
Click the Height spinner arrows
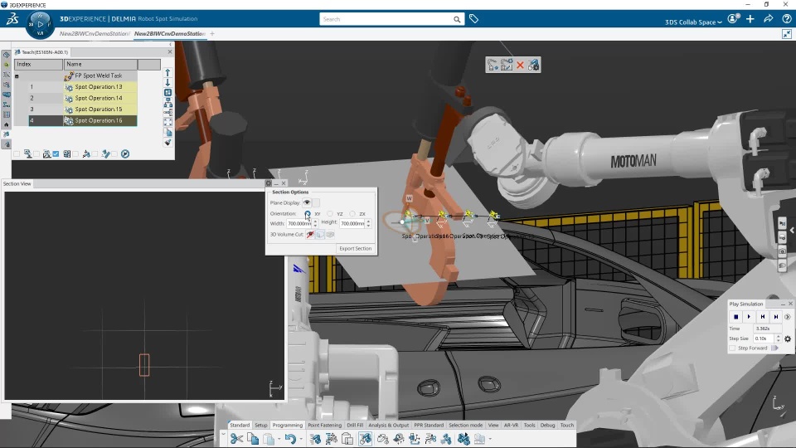[368, 223]
